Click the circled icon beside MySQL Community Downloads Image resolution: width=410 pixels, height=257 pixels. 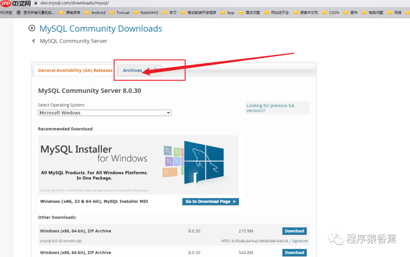[32, 28]
